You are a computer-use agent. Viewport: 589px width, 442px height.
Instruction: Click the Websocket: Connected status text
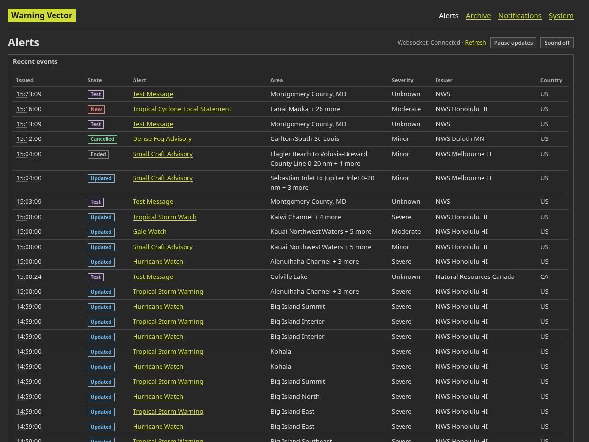[x=429, y=43]
